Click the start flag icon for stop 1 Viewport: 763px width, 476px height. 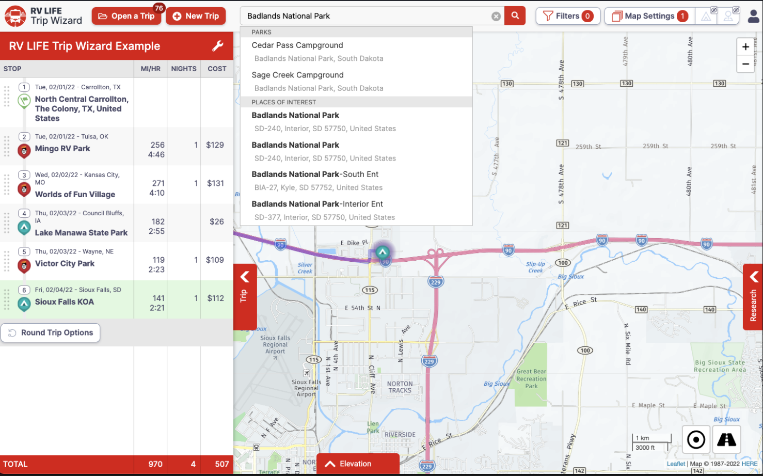tap(24, 100)
